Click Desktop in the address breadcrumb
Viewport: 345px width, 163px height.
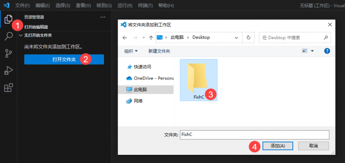click(x=201, y=37)
